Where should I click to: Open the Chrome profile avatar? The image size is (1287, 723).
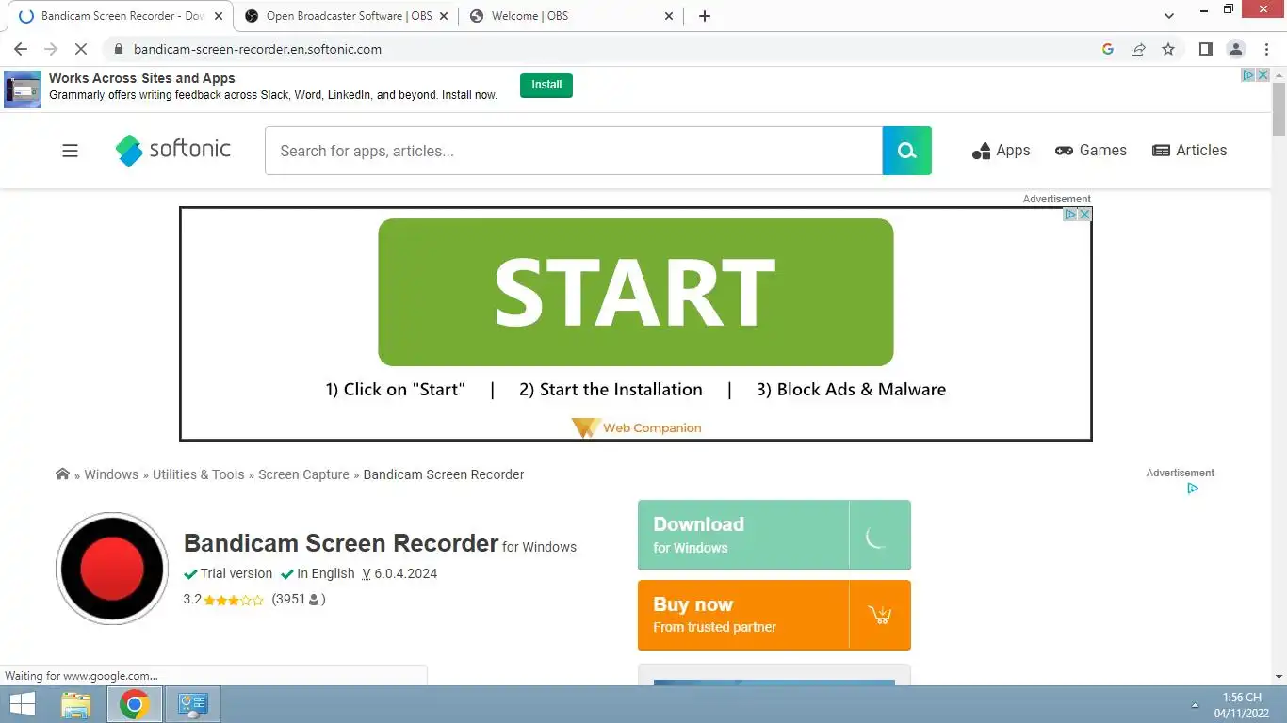1236,49
